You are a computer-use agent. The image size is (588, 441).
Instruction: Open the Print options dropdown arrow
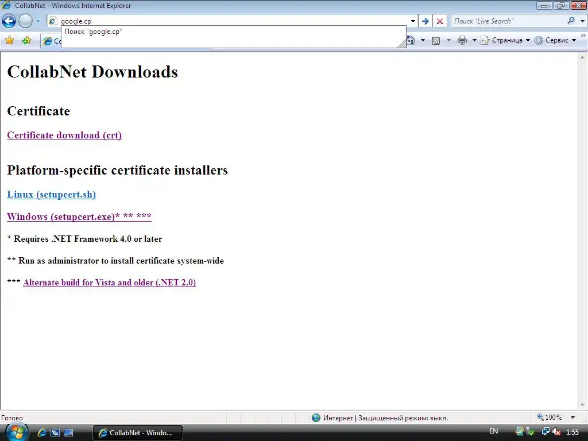point(474,40)
